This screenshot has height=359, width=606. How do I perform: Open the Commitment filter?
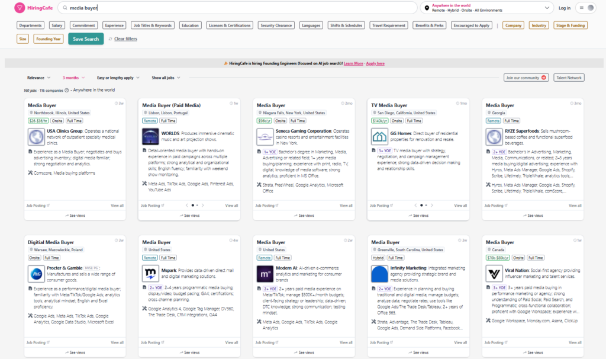tap(83, 25)
